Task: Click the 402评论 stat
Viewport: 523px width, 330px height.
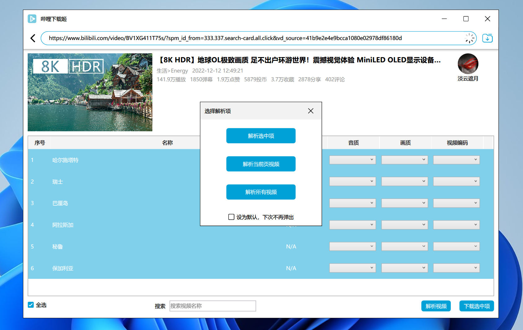Action: click(x=335, y=79)
